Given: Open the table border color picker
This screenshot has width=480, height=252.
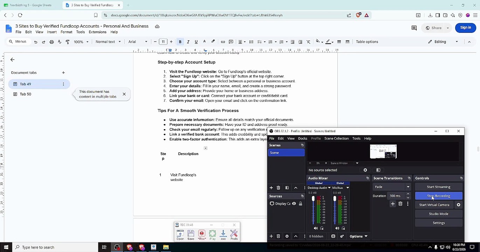Looking at the screenshot, I should click(329, 42).
